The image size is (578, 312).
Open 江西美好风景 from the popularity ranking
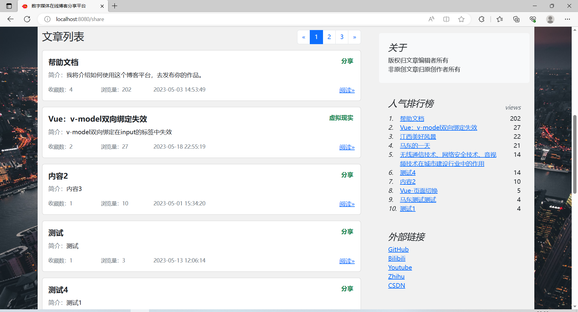418,136
